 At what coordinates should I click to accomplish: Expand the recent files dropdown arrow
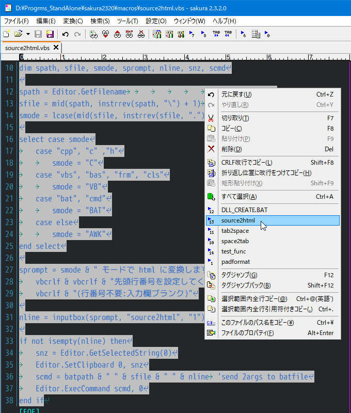[28, 34]
